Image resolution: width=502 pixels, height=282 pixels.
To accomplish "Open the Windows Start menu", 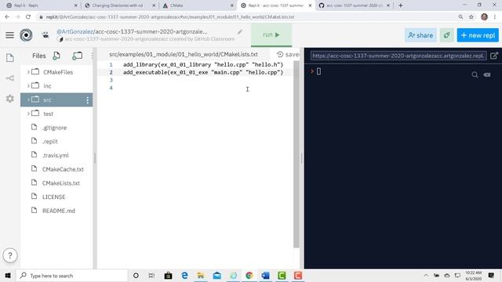I will (8, 275).
